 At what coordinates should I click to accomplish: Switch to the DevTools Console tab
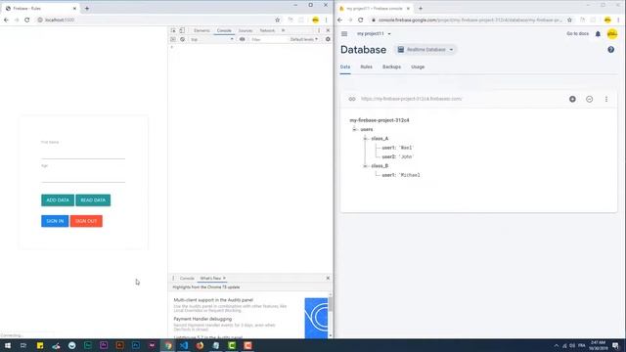point(224,30)
